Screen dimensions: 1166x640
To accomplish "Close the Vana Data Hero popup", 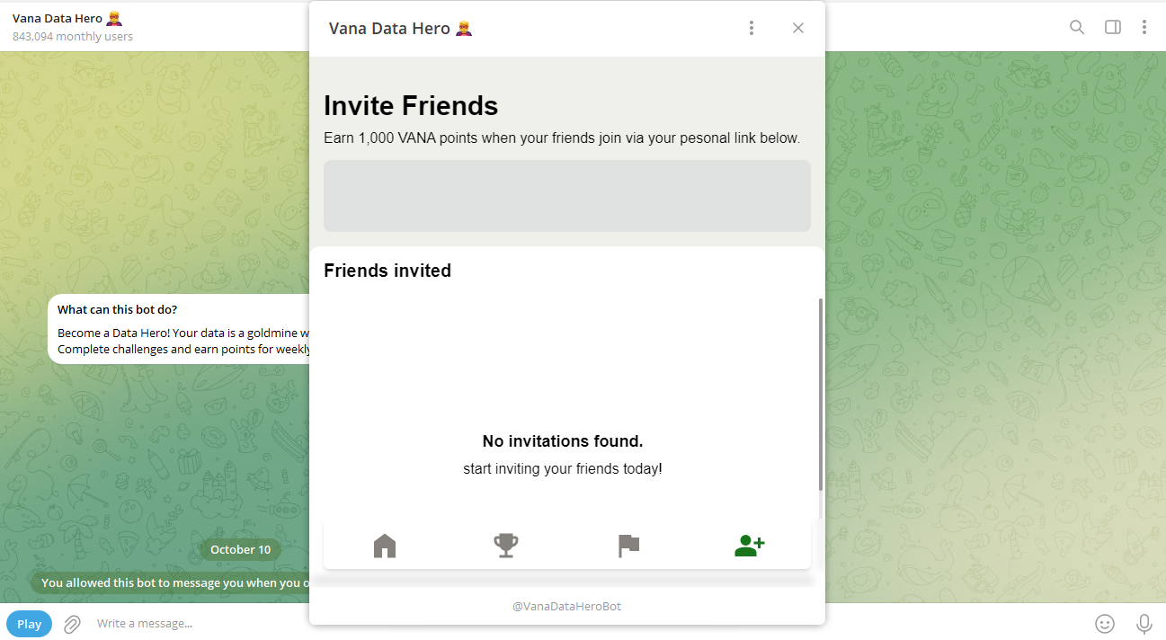I will tap(798, 28).
